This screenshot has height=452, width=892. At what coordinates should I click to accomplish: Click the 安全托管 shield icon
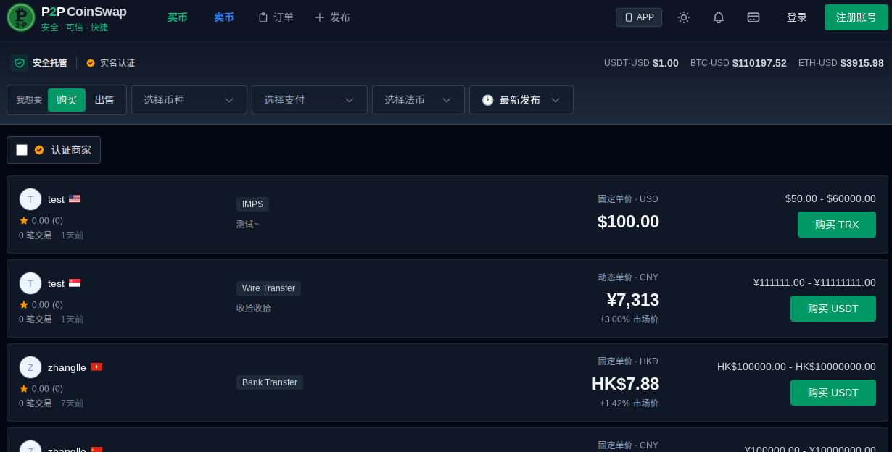click(20, 63)
